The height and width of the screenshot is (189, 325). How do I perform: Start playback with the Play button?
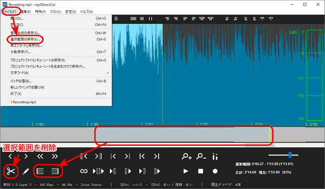[186, 171]
